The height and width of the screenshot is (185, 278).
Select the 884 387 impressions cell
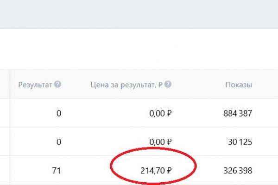(x=236, y=113)
